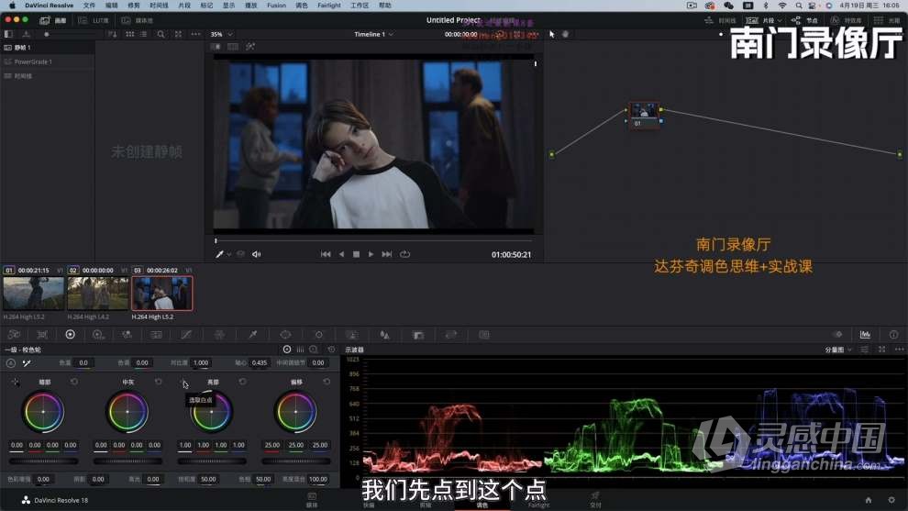
Task: Open project settings gear icon
Action: click(x=891, y=500)
